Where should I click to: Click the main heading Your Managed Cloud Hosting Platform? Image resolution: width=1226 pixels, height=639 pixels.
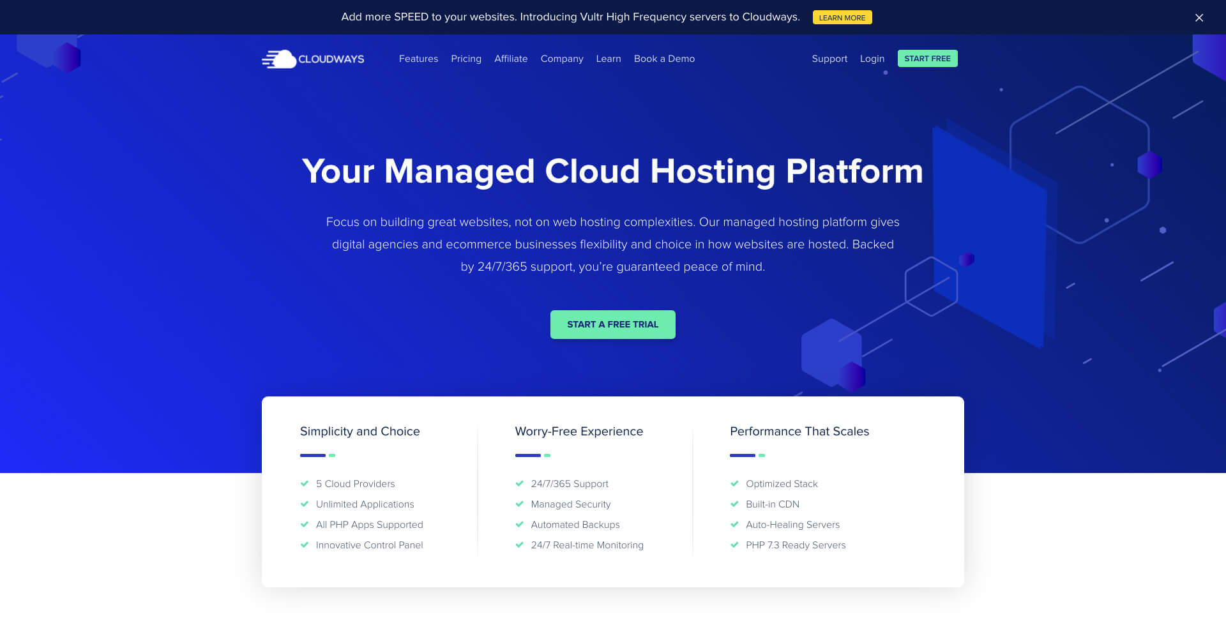tap(613, 171)
